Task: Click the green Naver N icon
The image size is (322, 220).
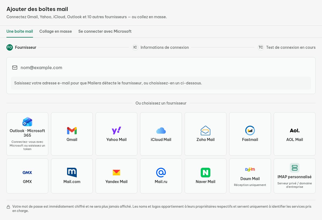Action: pyautogui.click(x=206, y=173)
